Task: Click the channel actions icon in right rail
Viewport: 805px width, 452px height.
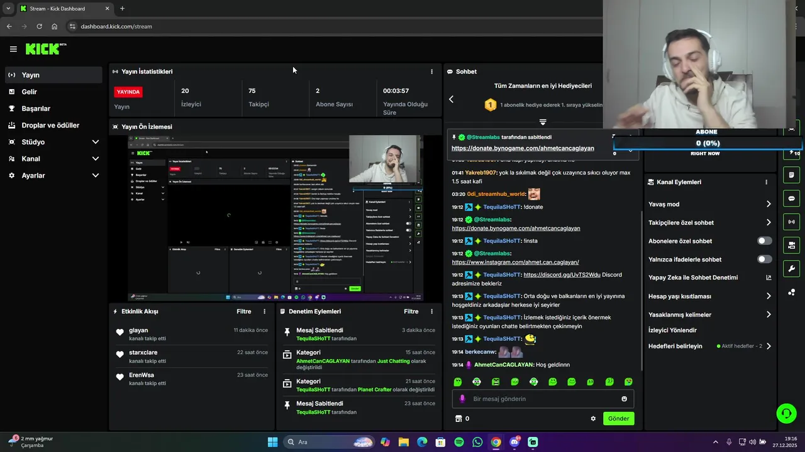Action: tap(792, 245)
